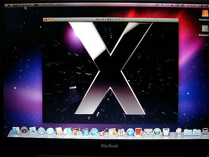
Task: Close the Mac OS X 設定アシスタント window
Action: tap(46, 20)
